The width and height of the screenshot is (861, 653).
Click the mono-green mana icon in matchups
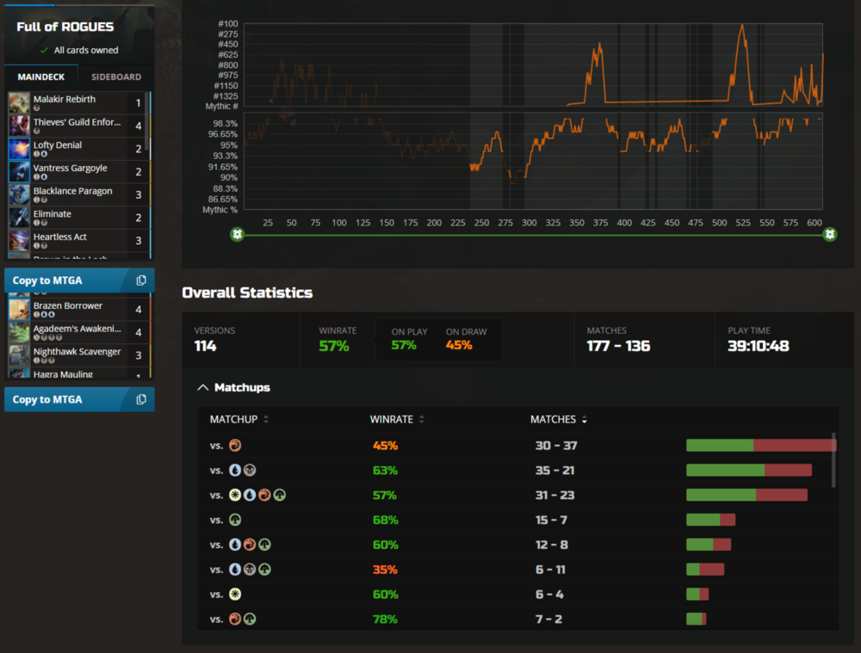pos(235,520)
